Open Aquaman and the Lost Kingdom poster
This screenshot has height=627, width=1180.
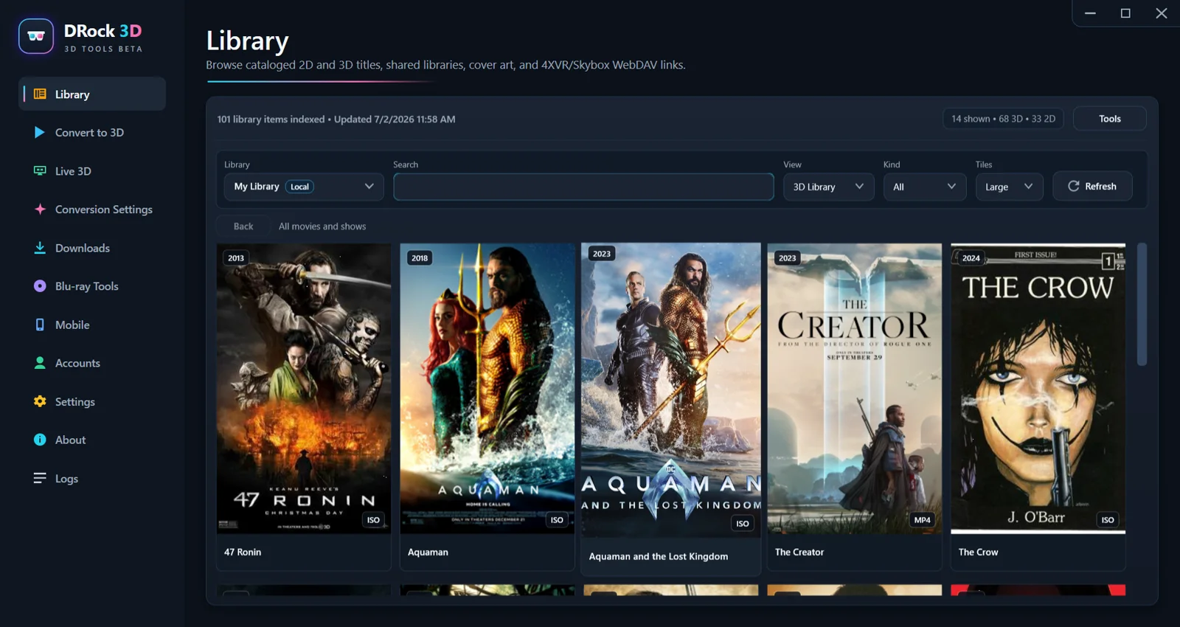tap(671, 390)
